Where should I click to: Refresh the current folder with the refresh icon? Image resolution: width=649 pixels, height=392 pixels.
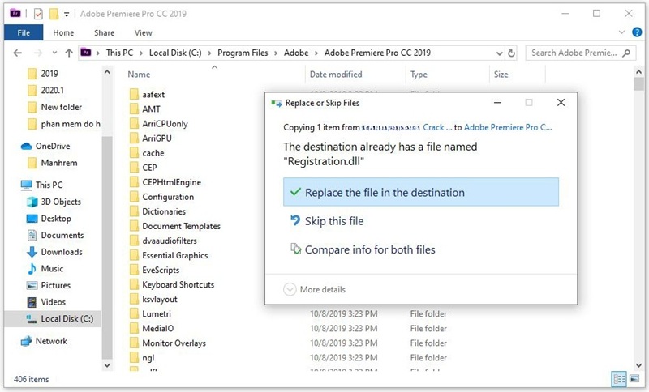[511, 53]
